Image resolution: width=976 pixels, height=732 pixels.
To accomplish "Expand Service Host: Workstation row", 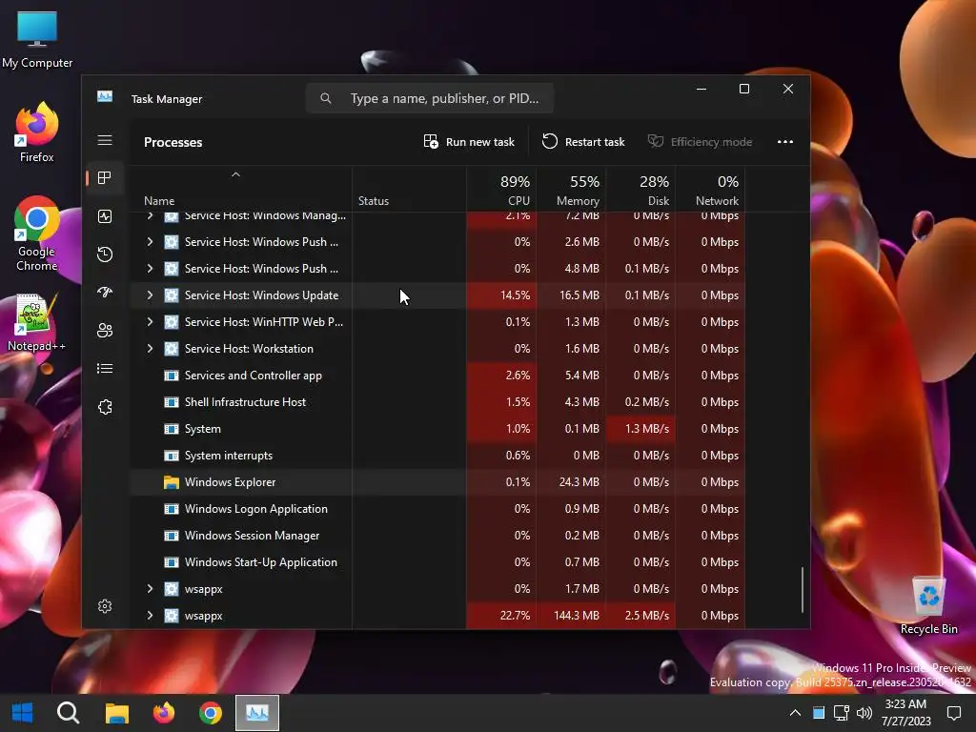I will pyautogui.click(x=150, y=349).
